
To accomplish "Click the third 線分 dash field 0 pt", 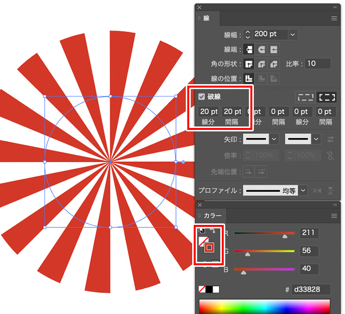I will point(302,112).
